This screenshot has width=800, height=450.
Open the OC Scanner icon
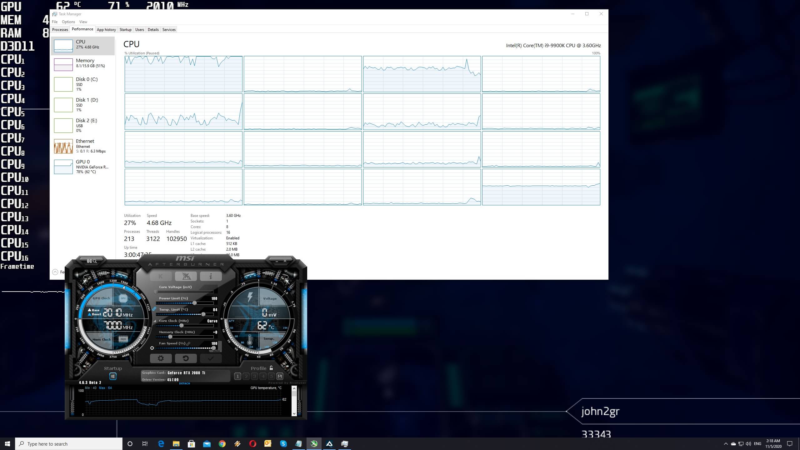coord(92,261)
